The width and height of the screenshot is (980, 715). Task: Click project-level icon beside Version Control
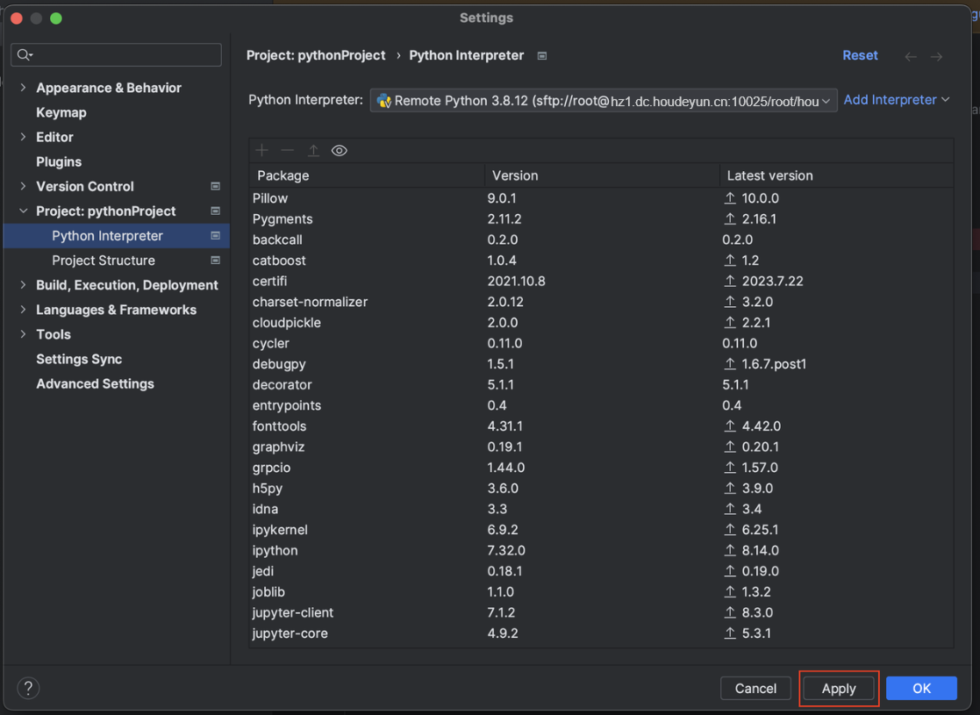pos(215,187)
